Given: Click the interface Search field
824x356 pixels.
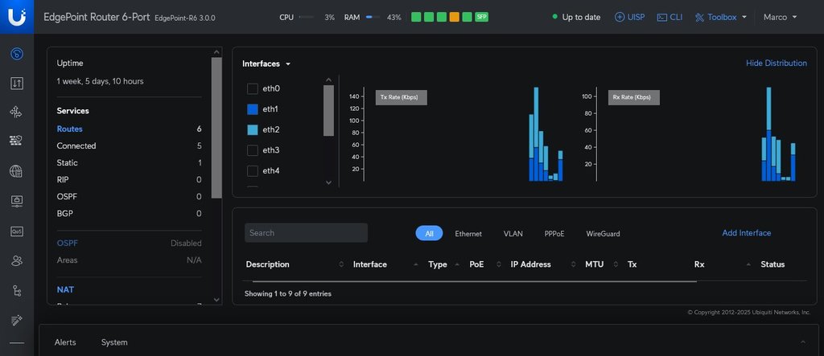Looking at the screenshot, I should coord(306,233).
